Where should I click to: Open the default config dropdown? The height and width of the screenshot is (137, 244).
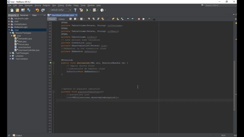point(60,10)
